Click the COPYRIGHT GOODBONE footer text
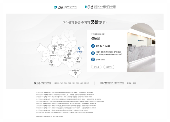This screenshot has height=122, width=170. pyautogui.click(x=49, y=116)
